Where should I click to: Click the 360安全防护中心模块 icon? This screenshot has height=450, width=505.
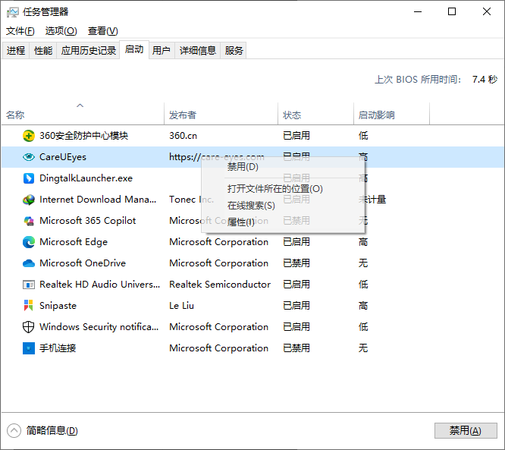[29, 136]
